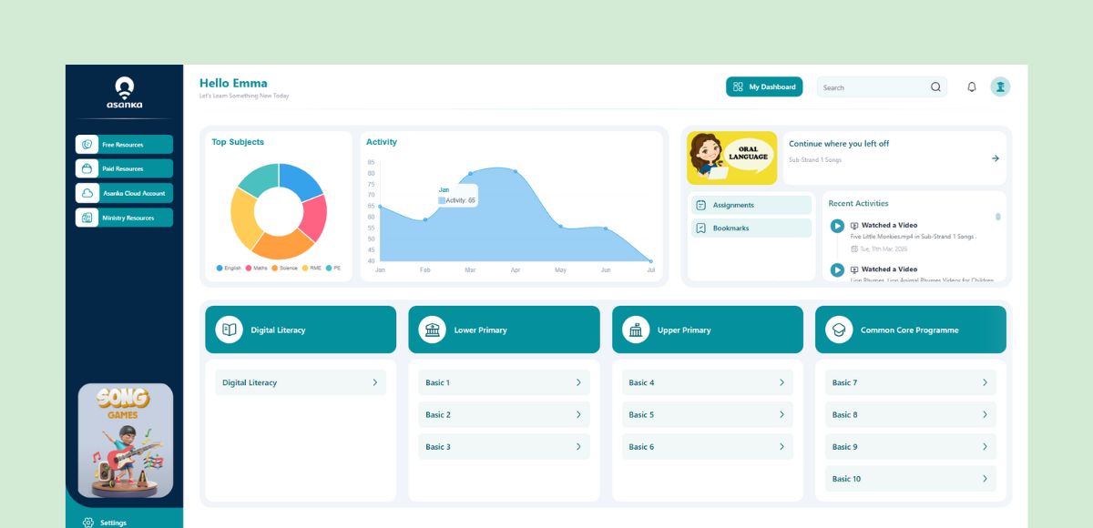Viewport: 1093px width, 528px height.
Task: Toggle the English legend in Top Subjects
Action: pyautogui.click(x=229, y=269)
